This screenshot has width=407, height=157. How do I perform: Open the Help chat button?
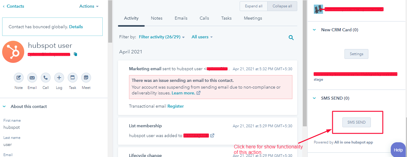coord(398,150)
